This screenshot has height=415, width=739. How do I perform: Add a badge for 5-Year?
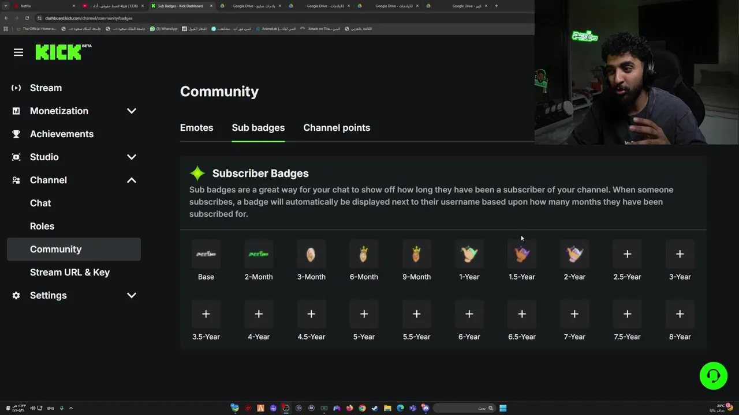[x=364, y=314]
